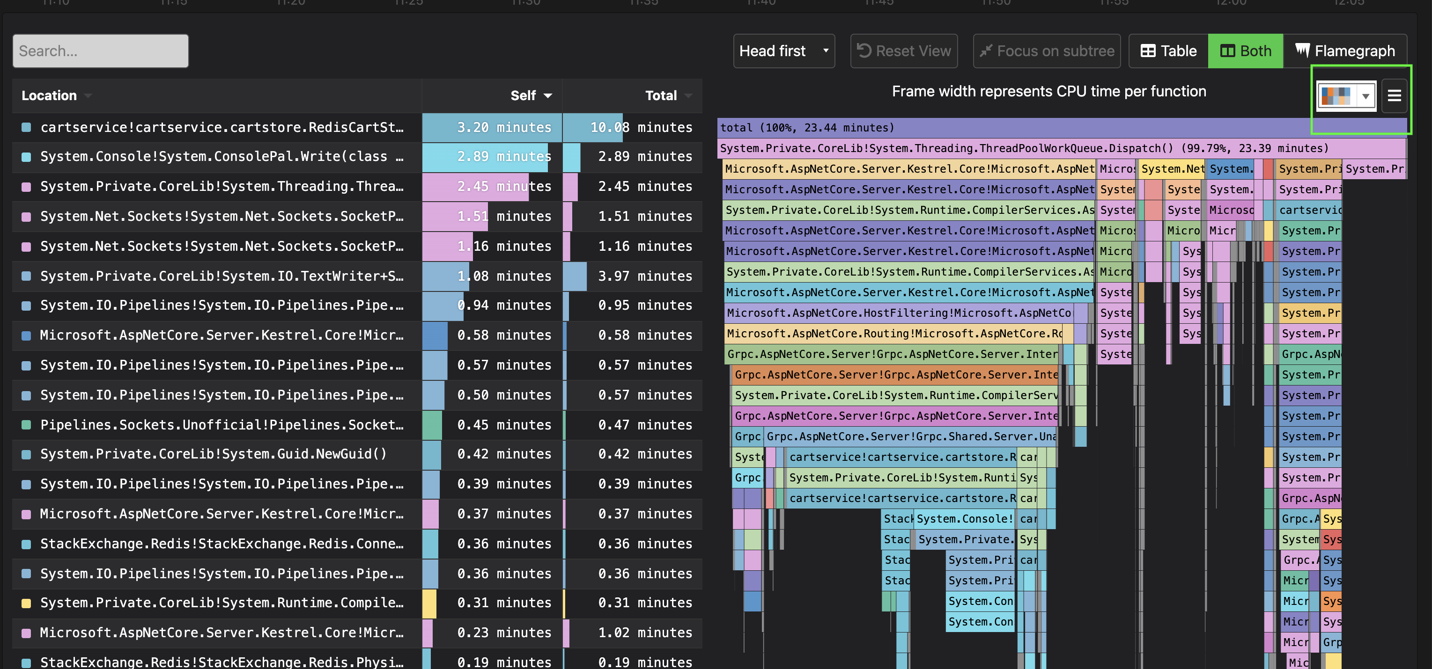Viewport: 1432px width, 669px height.
Task: Click the pink square icon beside System.Net.Sockets row
Action: (x=26, y=217)
